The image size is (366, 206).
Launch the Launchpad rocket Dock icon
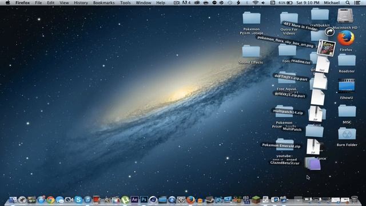point(22,200)
